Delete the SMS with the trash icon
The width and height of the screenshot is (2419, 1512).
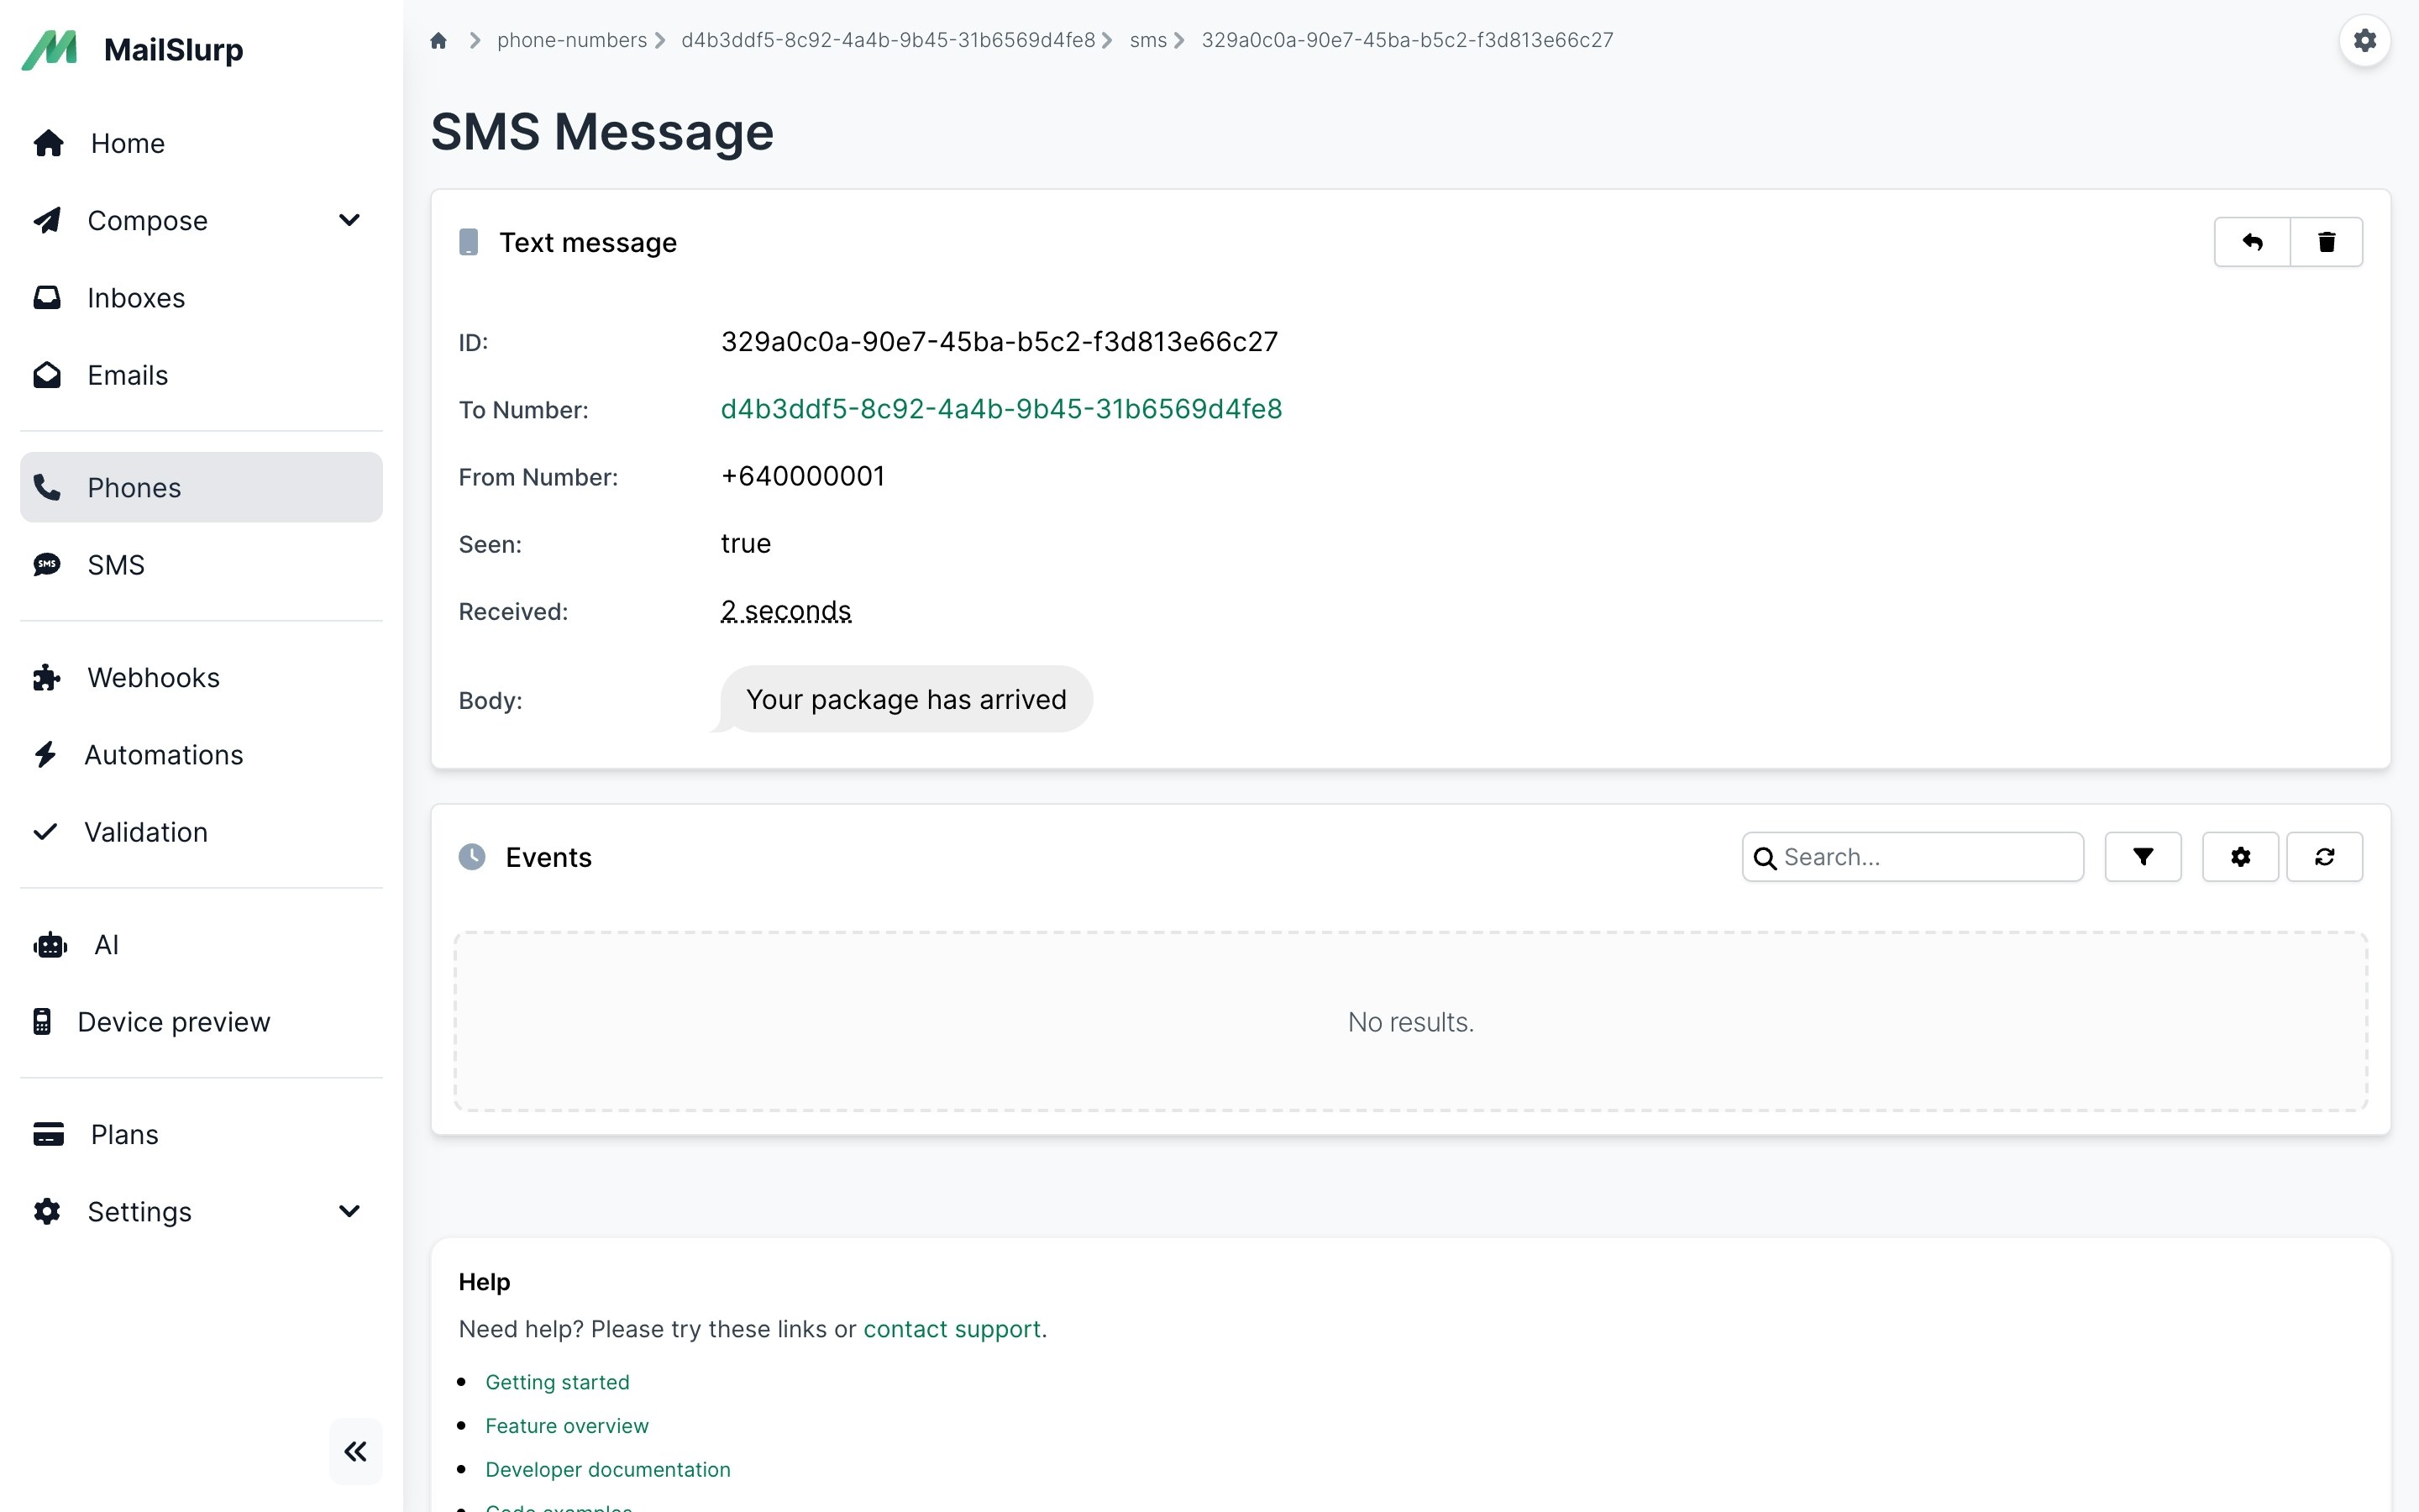tap(2326, 242)
